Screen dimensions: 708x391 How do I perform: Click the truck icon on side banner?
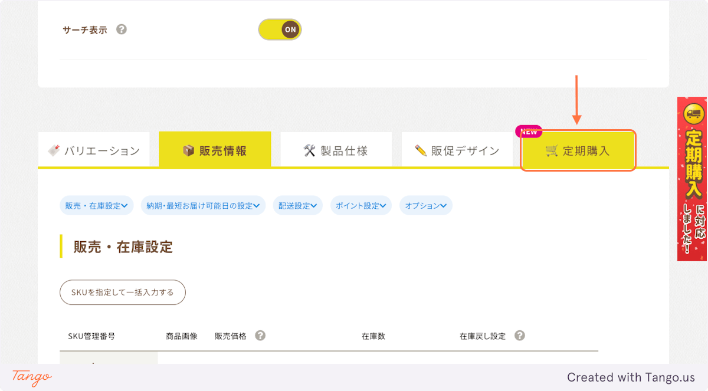click(694, 113)
